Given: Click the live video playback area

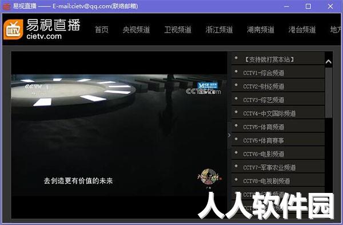Looking at the screenshot, I should coord(119,135).
